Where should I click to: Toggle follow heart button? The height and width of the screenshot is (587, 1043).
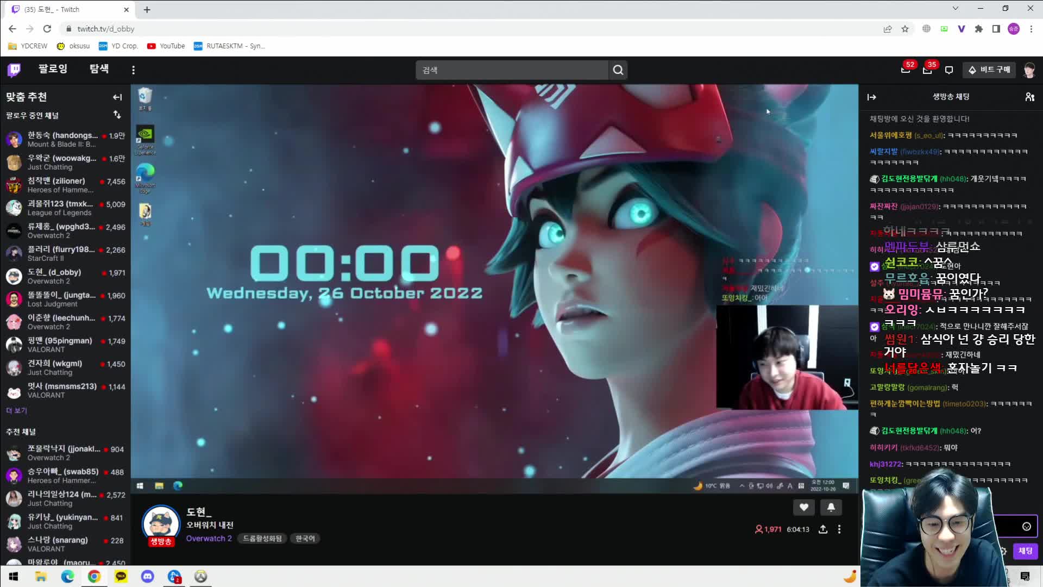(x=804, y=507)
